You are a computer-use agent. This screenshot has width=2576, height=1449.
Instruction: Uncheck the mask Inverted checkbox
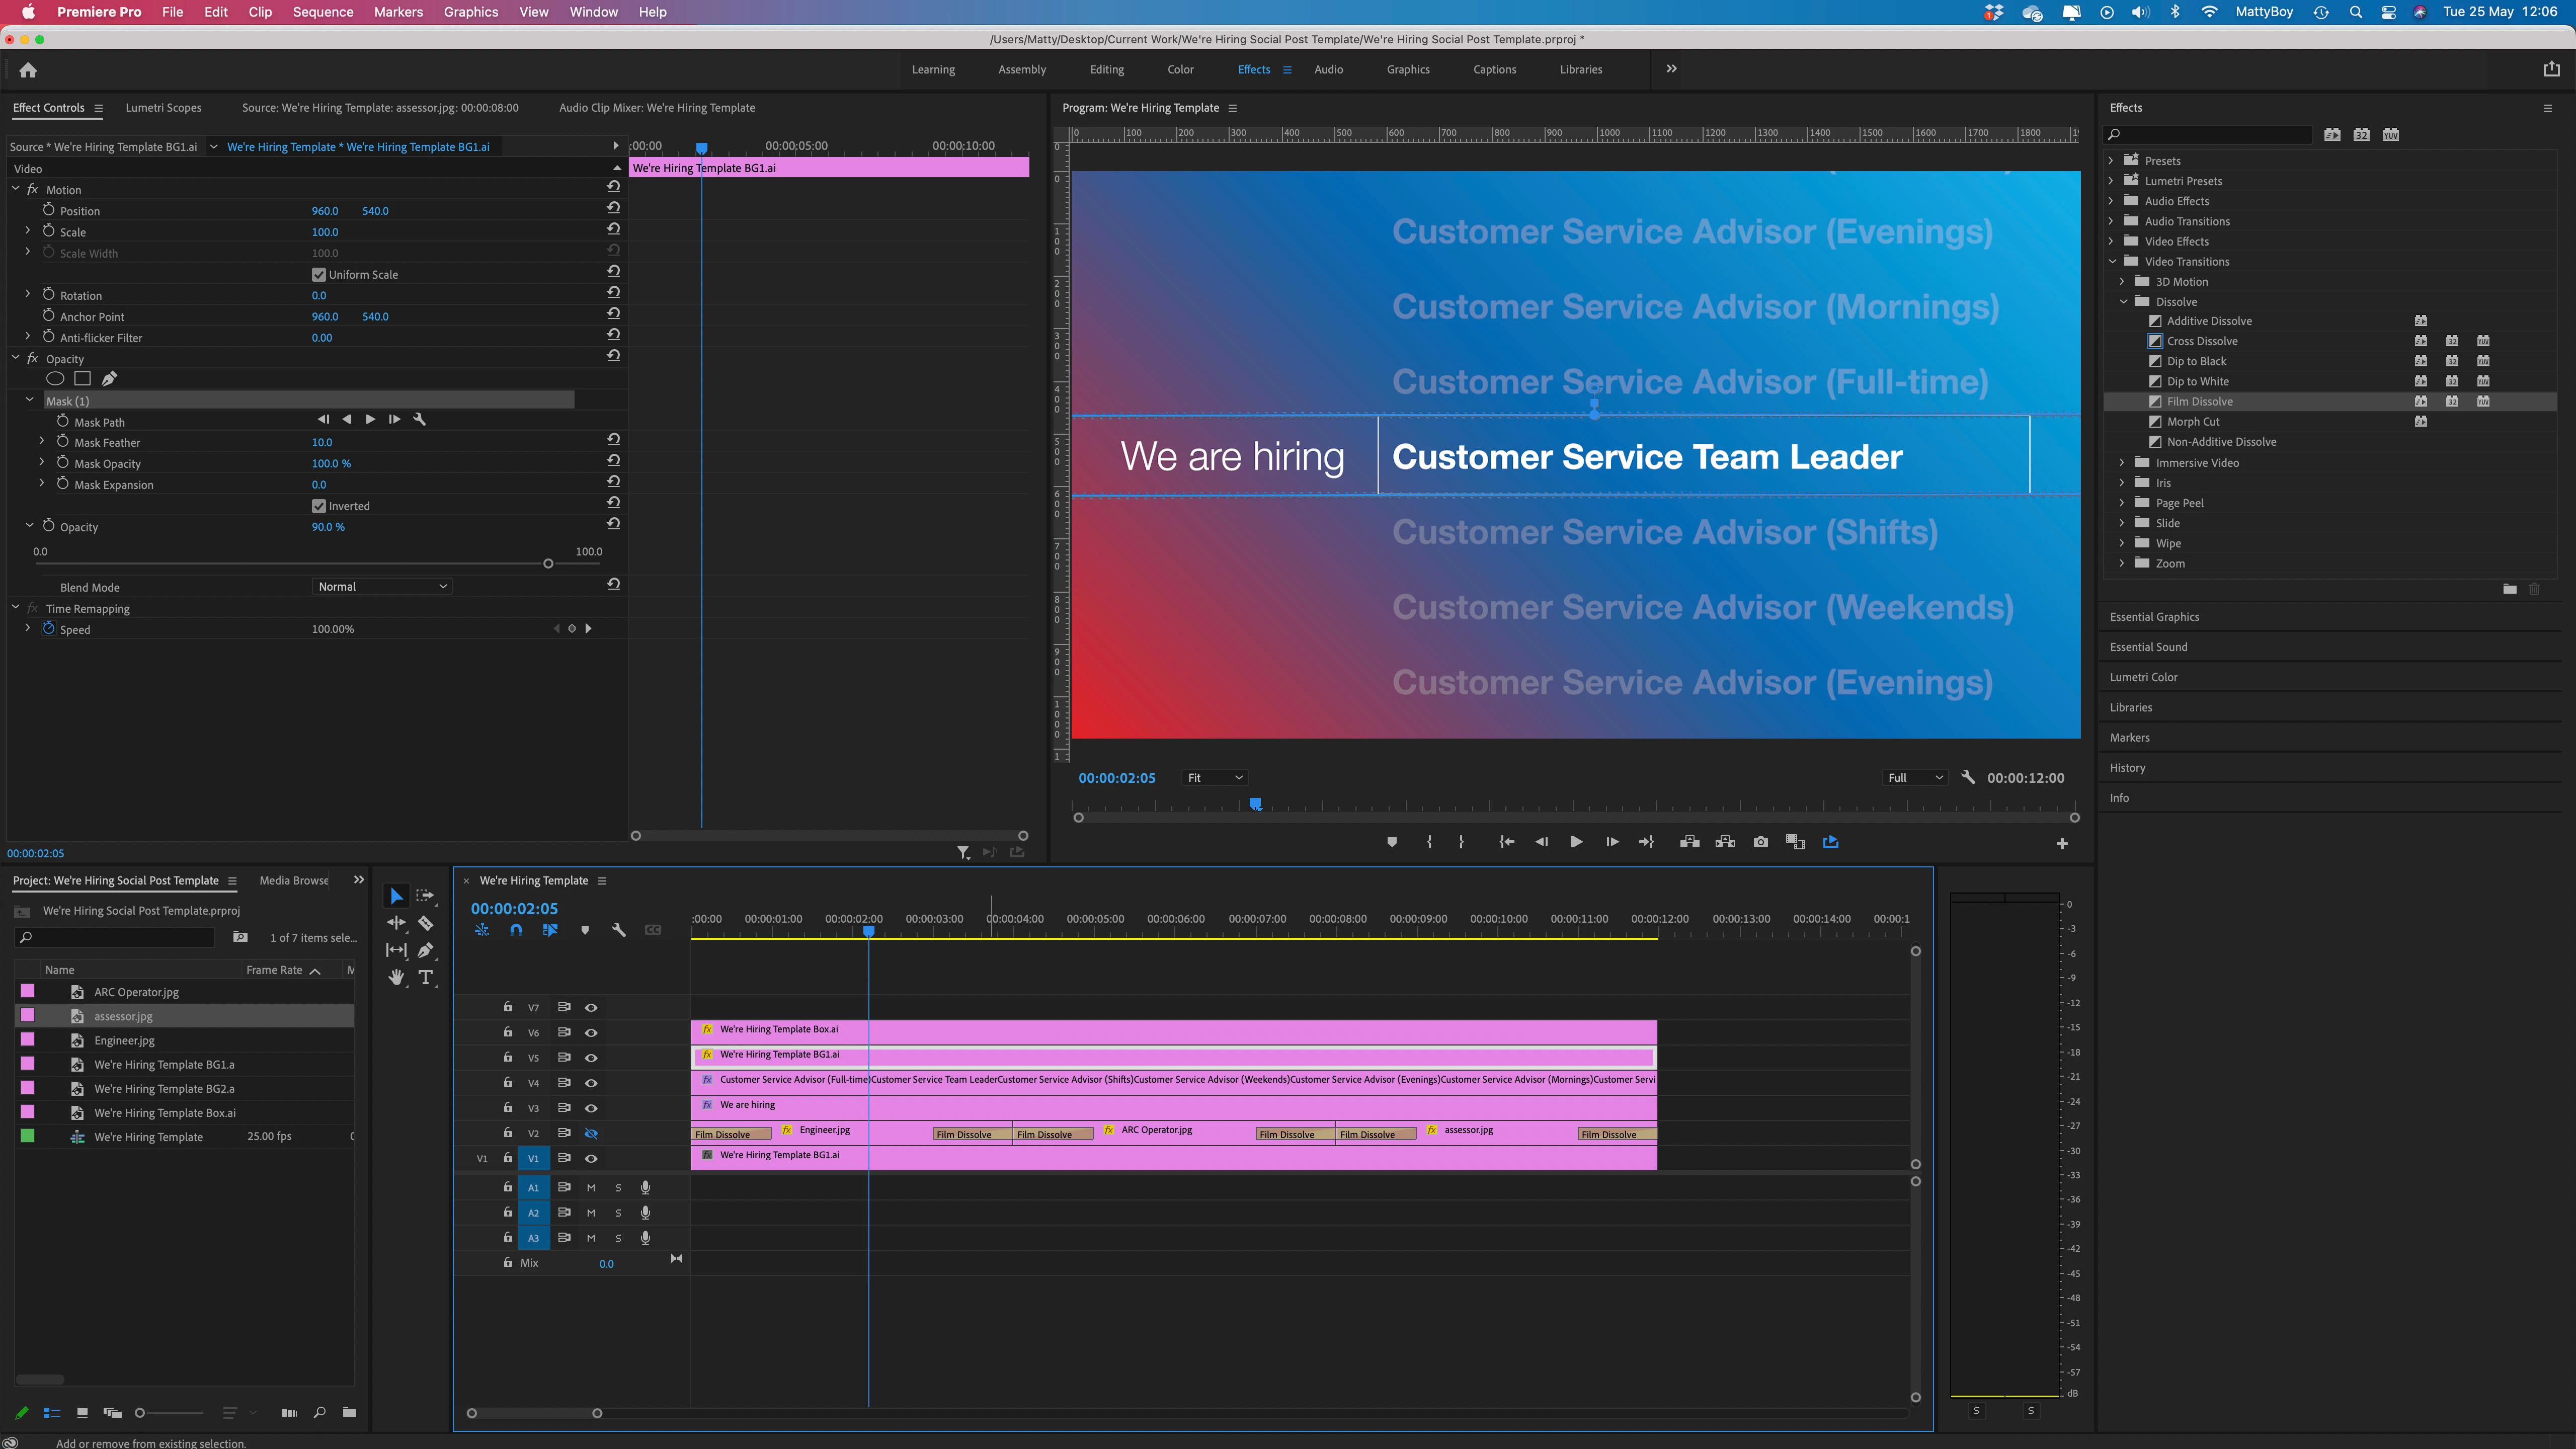pyautogui.click(x=319, y=506)
